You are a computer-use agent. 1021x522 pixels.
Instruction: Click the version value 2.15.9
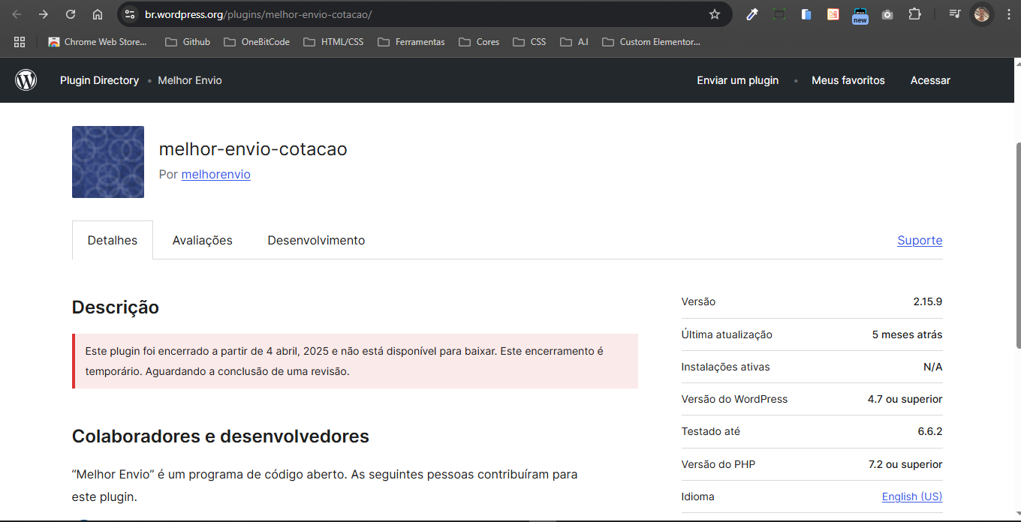pos(928,301)
